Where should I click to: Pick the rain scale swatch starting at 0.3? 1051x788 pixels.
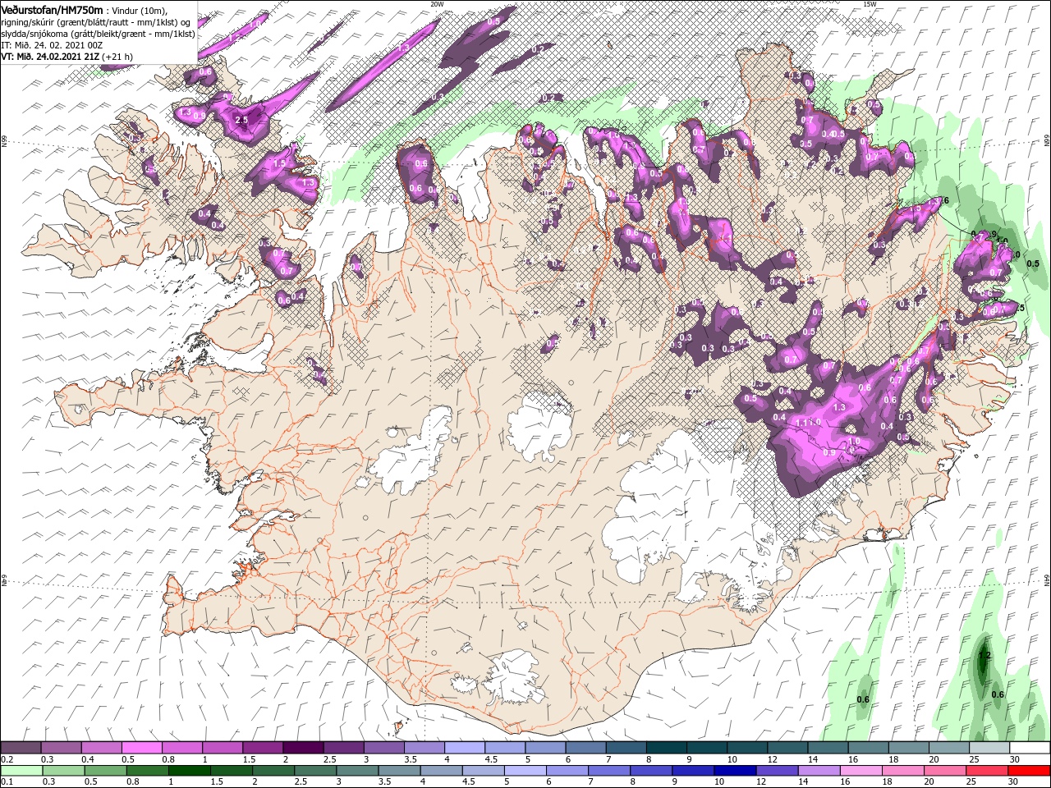(x=63, y=771)
